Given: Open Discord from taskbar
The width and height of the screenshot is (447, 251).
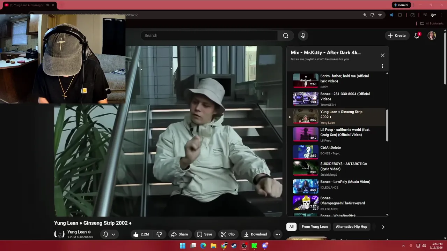Looking at the screenshot, I should [x=265, y=246].
